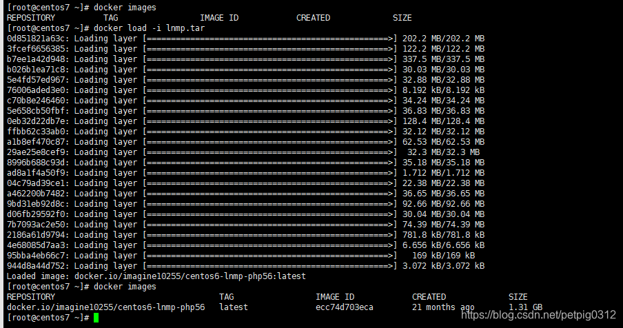Viewport: 623px width, 328px height.
Task: Click the size value 3.072 kB/3.072 kB
Action: (443, 266)
